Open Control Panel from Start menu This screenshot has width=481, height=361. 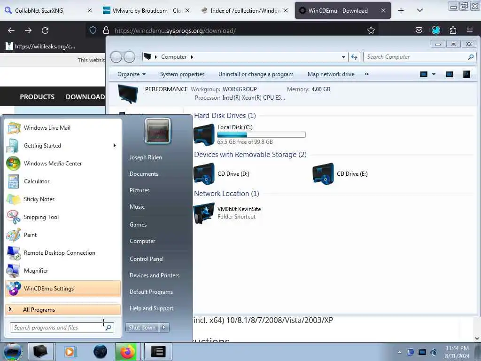tap(147, 259)
